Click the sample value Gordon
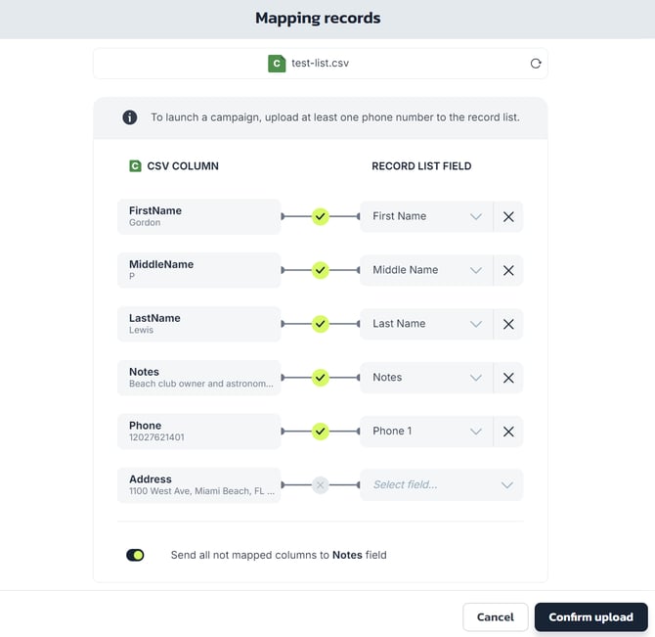The height and width of the screenshot is (637, 655). click(145, 223)
